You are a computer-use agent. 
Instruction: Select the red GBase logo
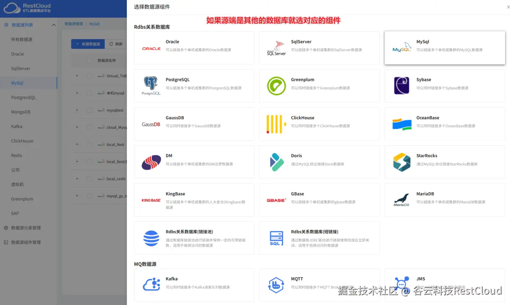276,200
